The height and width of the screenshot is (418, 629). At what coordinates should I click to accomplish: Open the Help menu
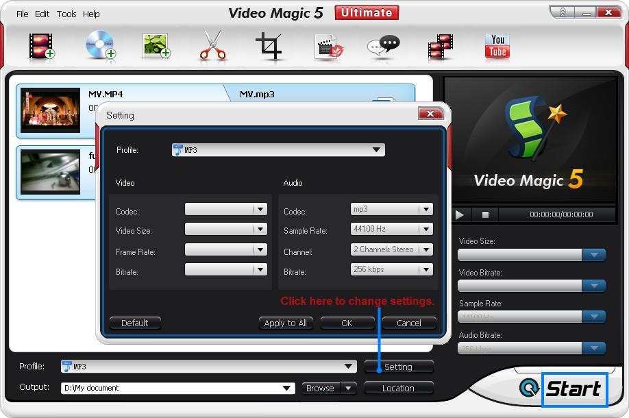(x=91, y=14)
